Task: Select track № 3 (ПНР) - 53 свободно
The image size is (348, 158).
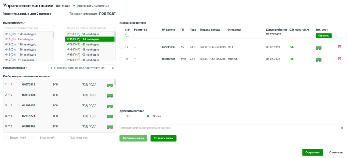Action: [x=90, y=45]
